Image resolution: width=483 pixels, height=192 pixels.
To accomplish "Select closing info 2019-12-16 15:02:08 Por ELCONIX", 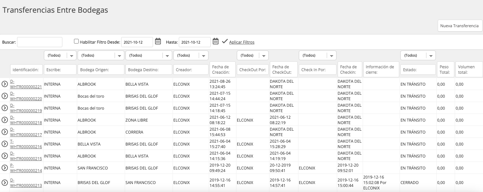I will (375, 183).
